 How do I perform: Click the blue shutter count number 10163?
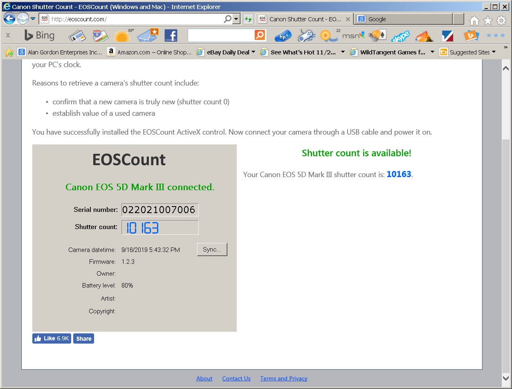(x=399, y=174)
